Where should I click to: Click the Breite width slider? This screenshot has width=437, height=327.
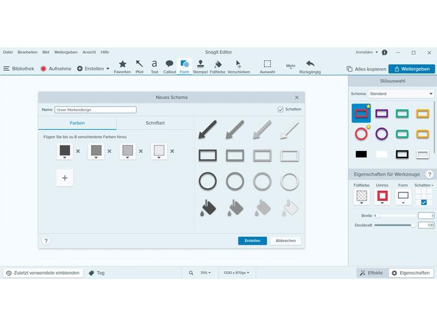point(395,216)
